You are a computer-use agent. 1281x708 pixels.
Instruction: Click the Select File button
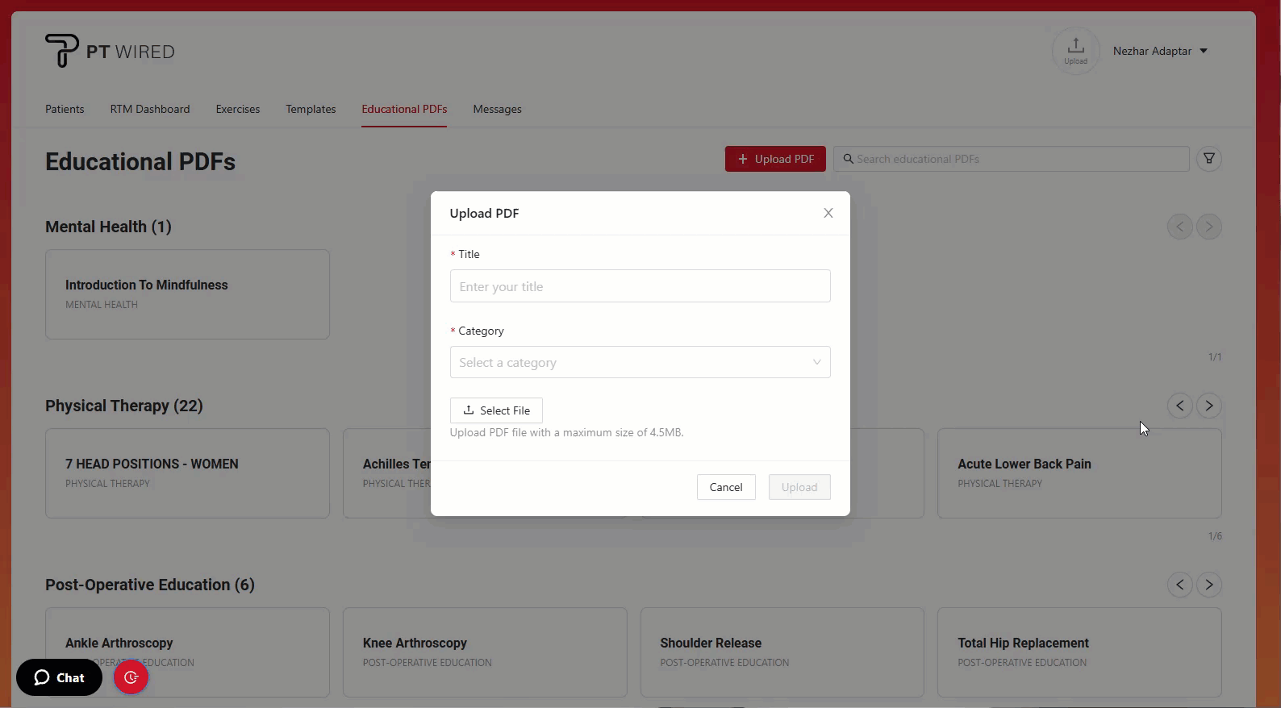point(496,410)
